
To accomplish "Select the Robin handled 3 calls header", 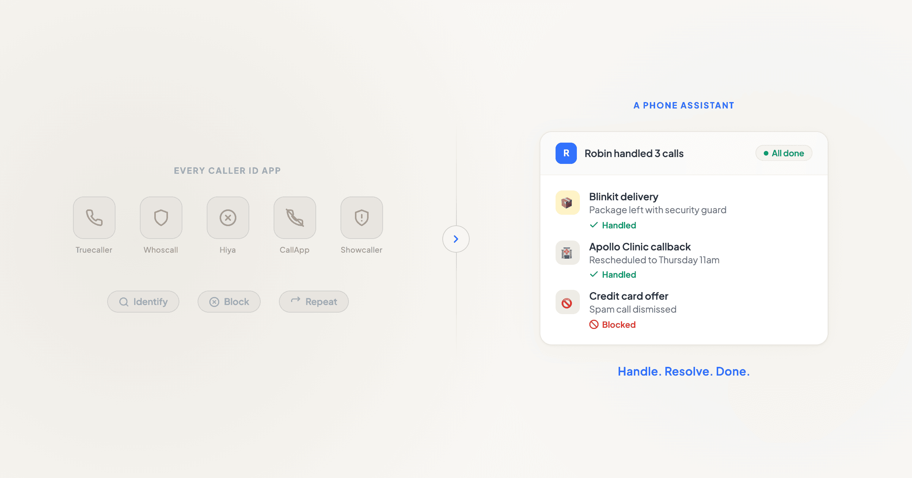I will [x=634, y=154].
